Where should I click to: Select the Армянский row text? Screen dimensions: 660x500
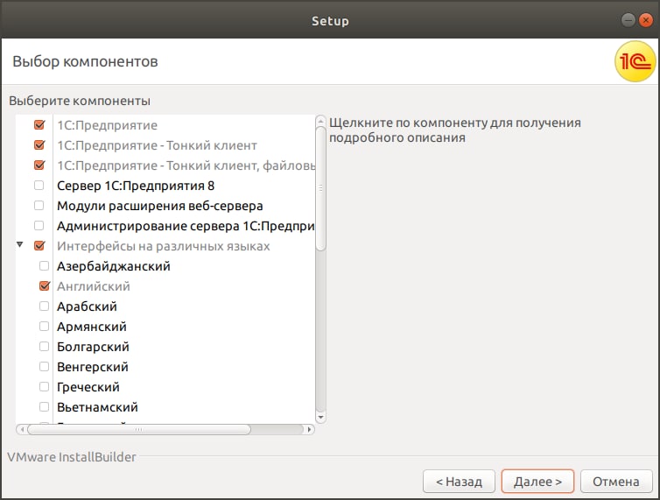pyautogui.click(x=92, y=327)
